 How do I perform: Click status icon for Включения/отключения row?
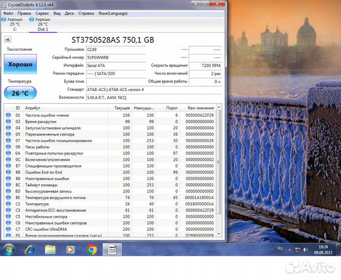[8, 160]
